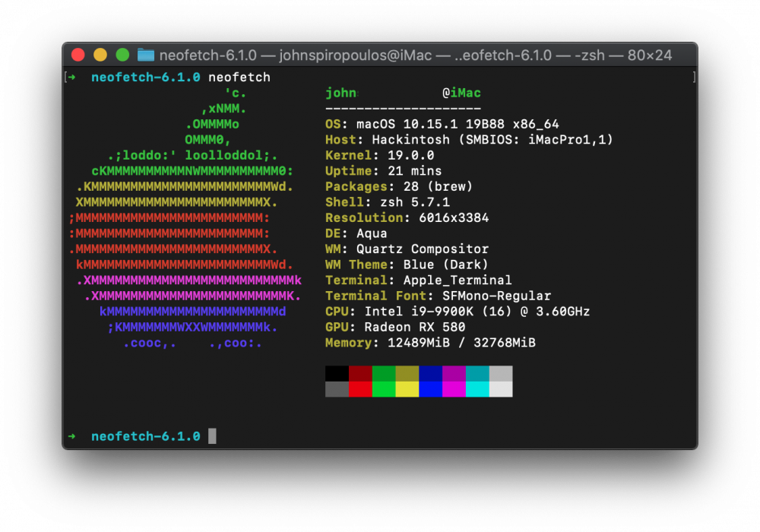Click the '@iMac' hostname text

click(462, 93)
